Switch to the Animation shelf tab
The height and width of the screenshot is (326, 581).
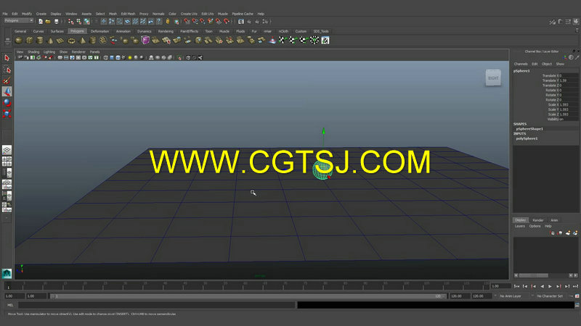(x=123, y=31)
